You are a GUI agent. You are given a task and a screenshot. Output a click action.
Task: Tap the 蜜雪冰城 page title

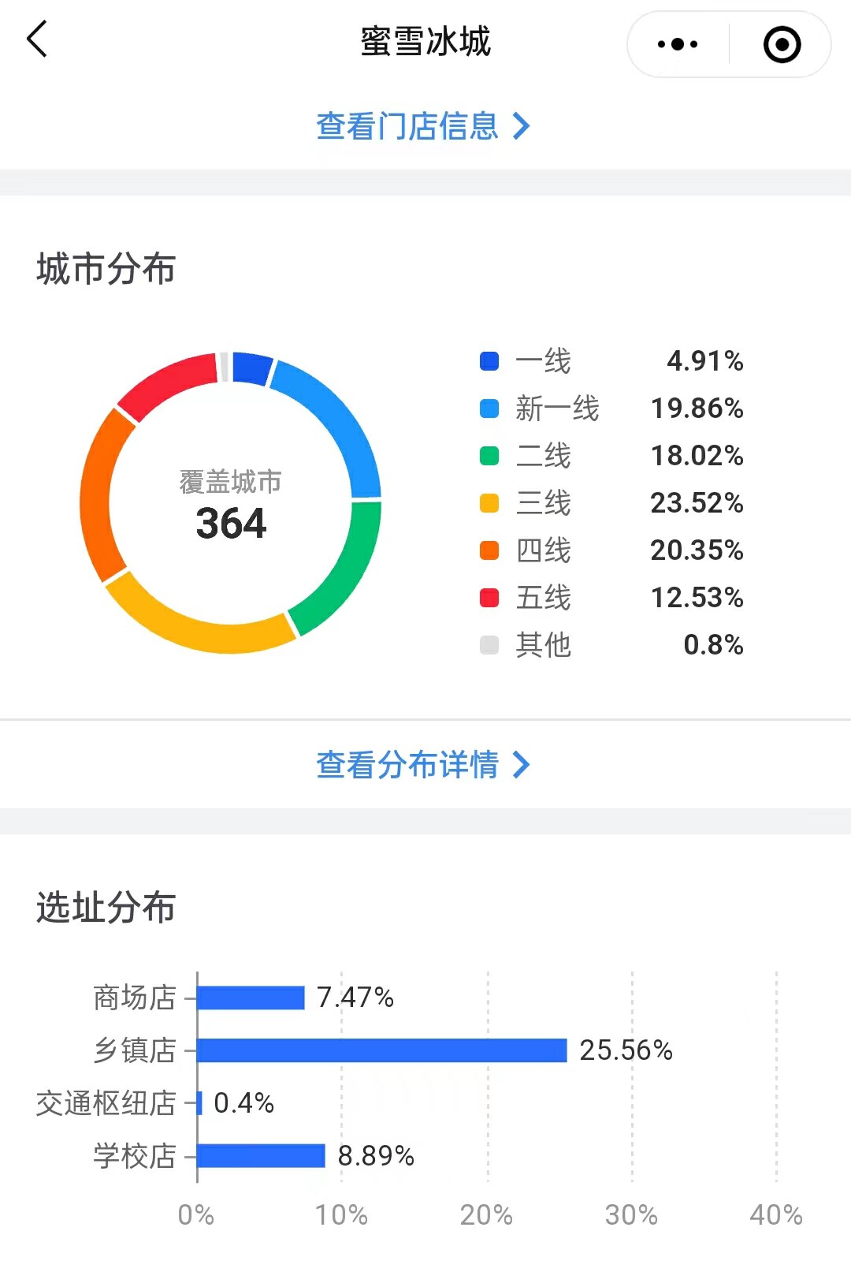(x=425, y=41)
